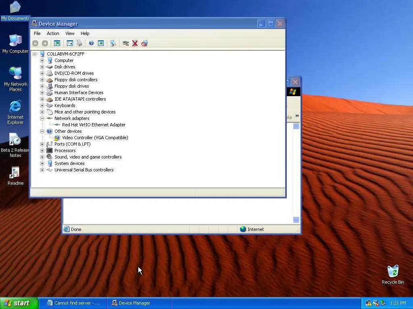Image resolution: width=413 pixels, height=309 pixels.
Task: Select Red Hat VirtIO Ethernet Adapter
Action: coord(94,125)
